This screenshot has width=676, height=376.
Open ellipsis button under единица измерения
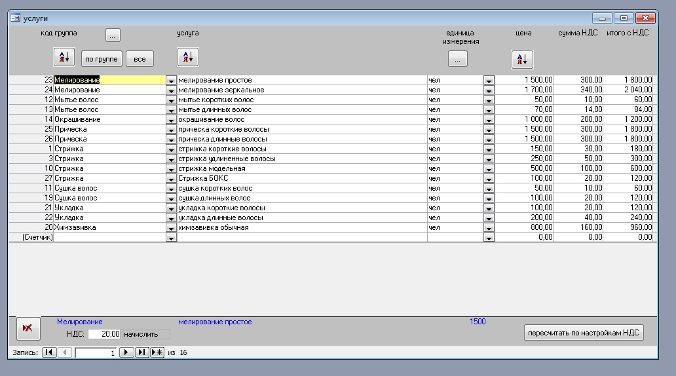pos(457,60)
